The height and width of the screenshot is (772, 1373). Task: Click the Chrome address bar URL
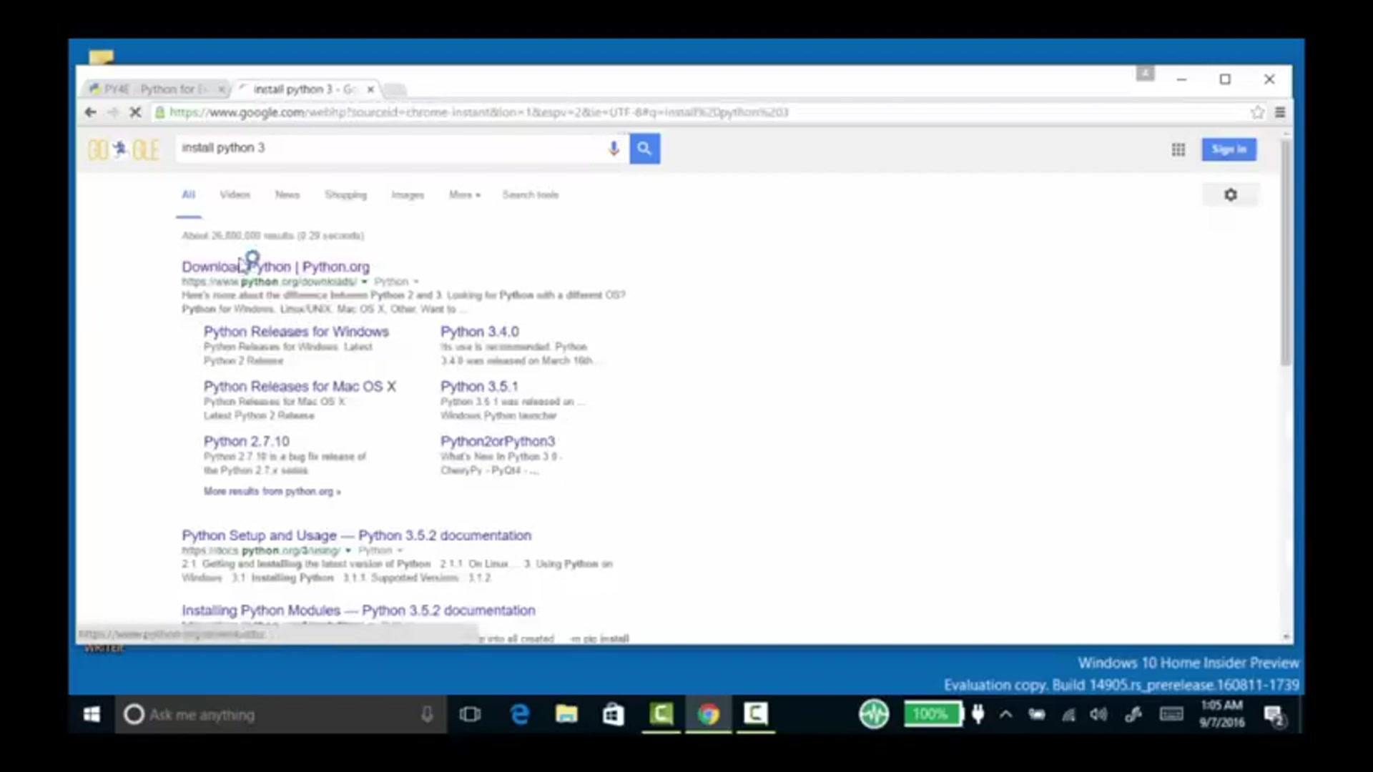click(479, 112)
